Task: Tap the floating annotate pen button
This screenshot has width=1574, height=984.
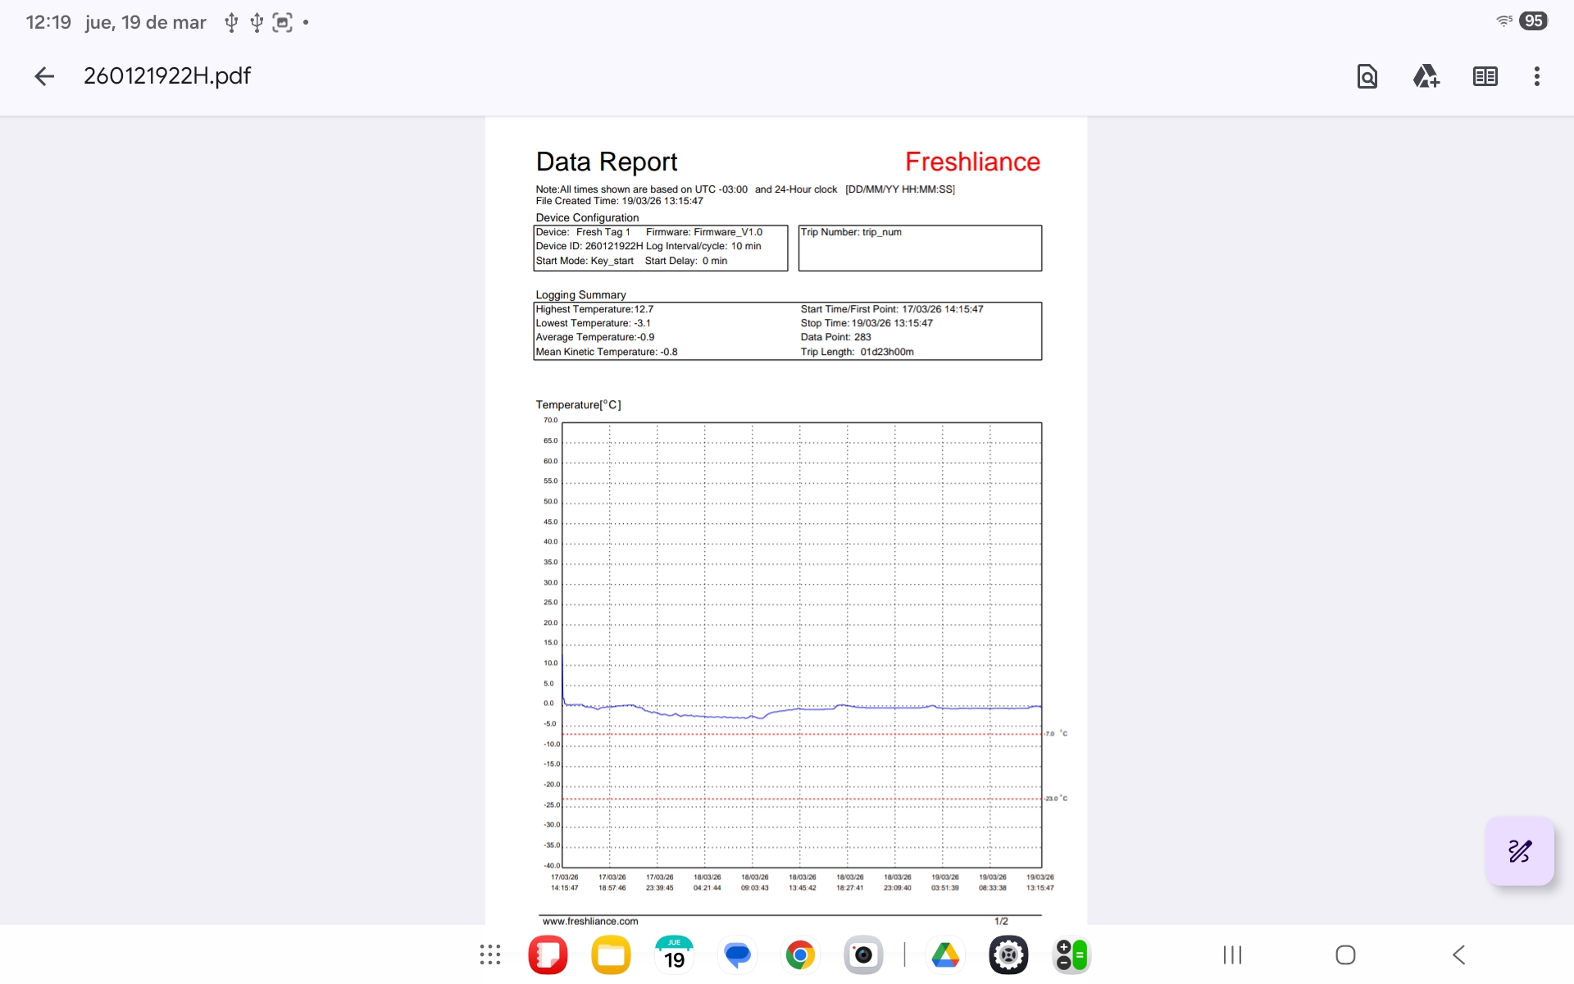Action: click(1519, 851)
